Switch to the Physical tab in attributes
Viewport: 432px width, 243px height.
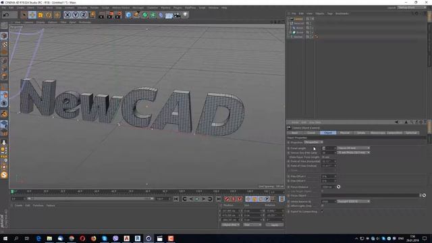[345, 133]
